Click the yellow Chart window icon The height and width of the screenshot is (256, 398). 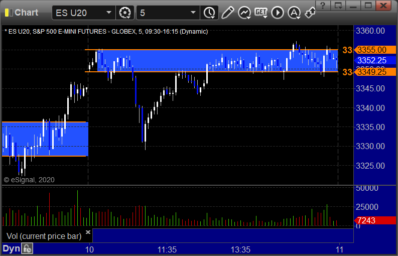(x=9, y=13)
